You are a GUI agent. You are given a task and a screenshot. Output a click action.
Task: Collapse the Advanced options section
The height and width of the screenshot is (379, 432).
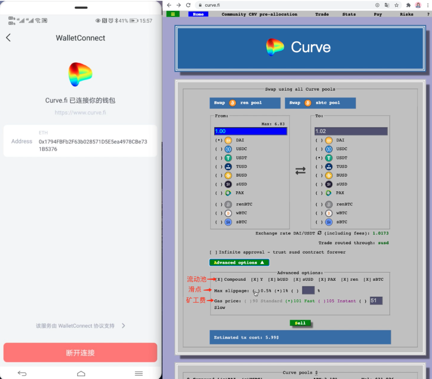click(x=239, y=263)
